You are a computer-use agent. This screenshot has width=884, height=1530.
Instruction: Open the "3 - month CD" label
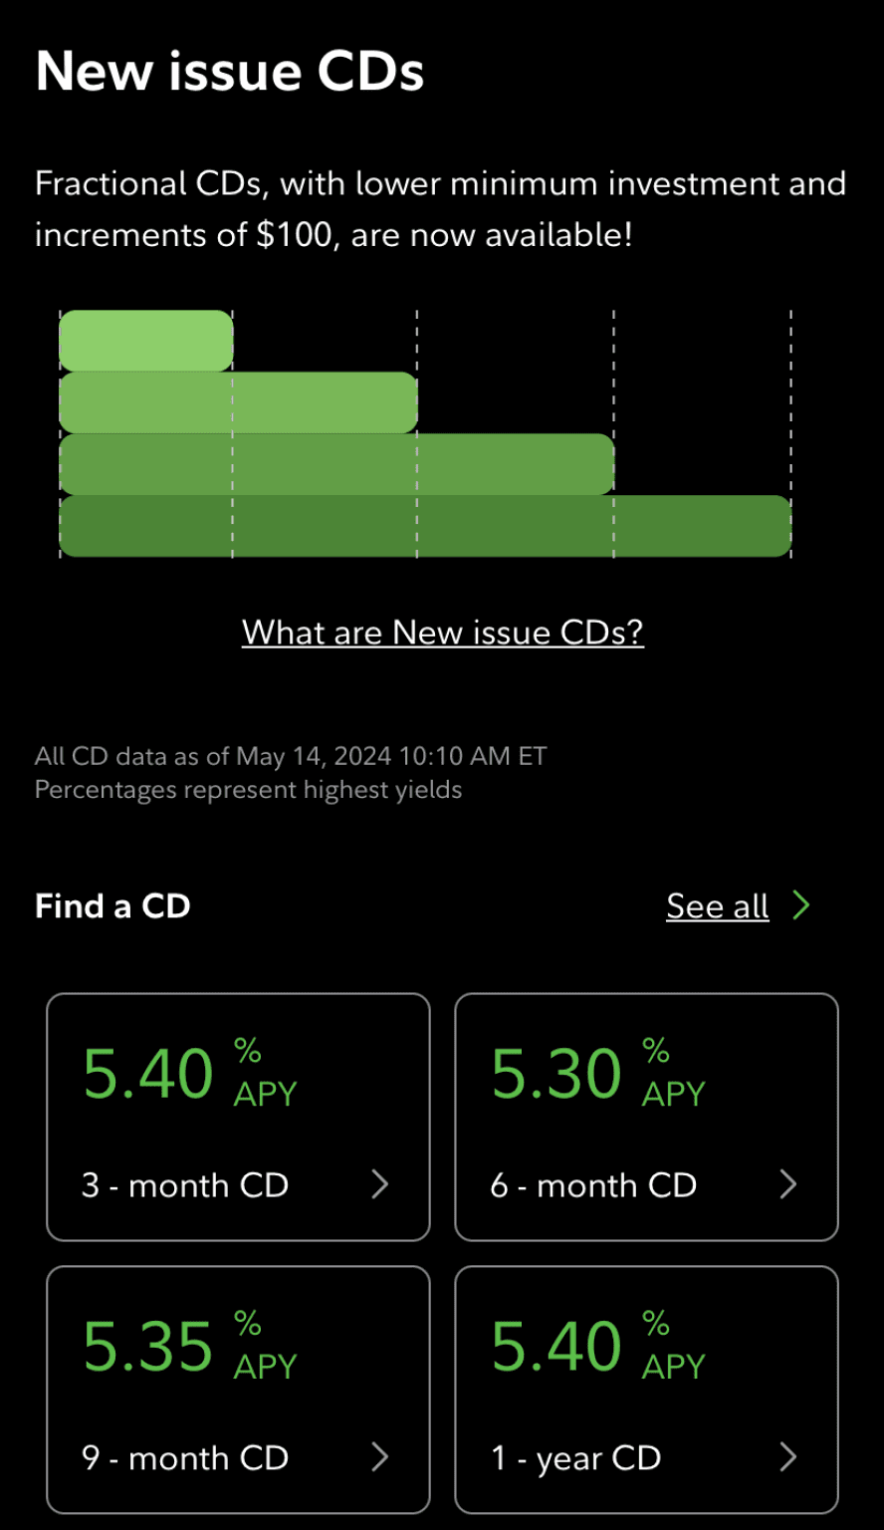[185, 1185]
